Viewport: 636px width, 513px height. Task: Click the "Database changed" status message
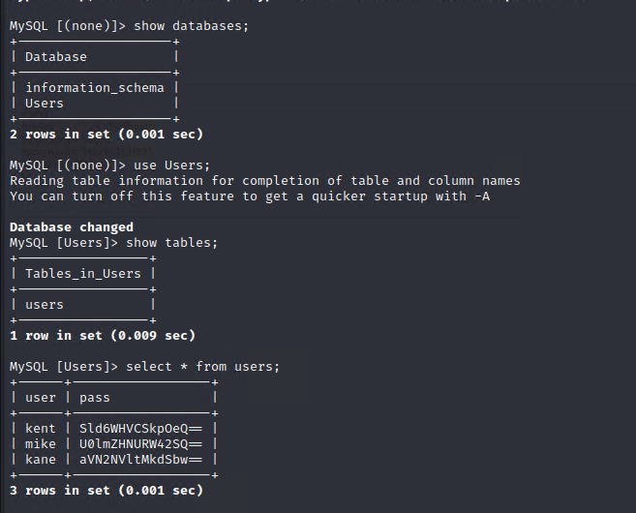click(72, 227)
